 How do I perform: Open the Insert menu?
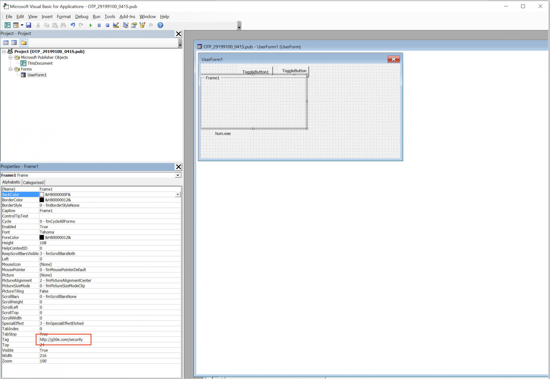(x=47, y=16)
